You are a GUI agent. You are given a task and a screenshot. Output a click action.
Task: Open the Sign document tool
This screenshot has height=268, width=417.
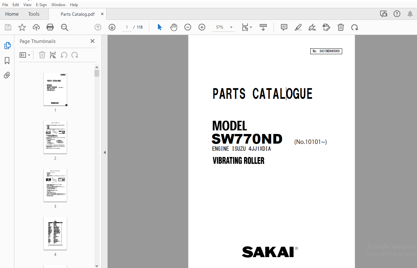coord(312,27)
